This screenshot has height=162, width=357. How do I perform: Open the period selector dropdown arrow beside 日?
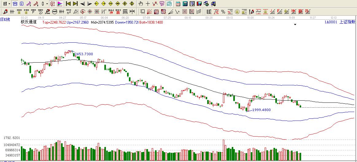pos(9,4)
